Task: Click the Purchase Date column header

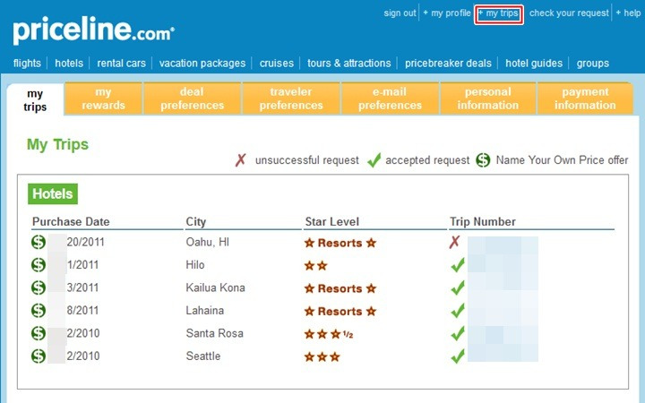Action: click(71, 222)
